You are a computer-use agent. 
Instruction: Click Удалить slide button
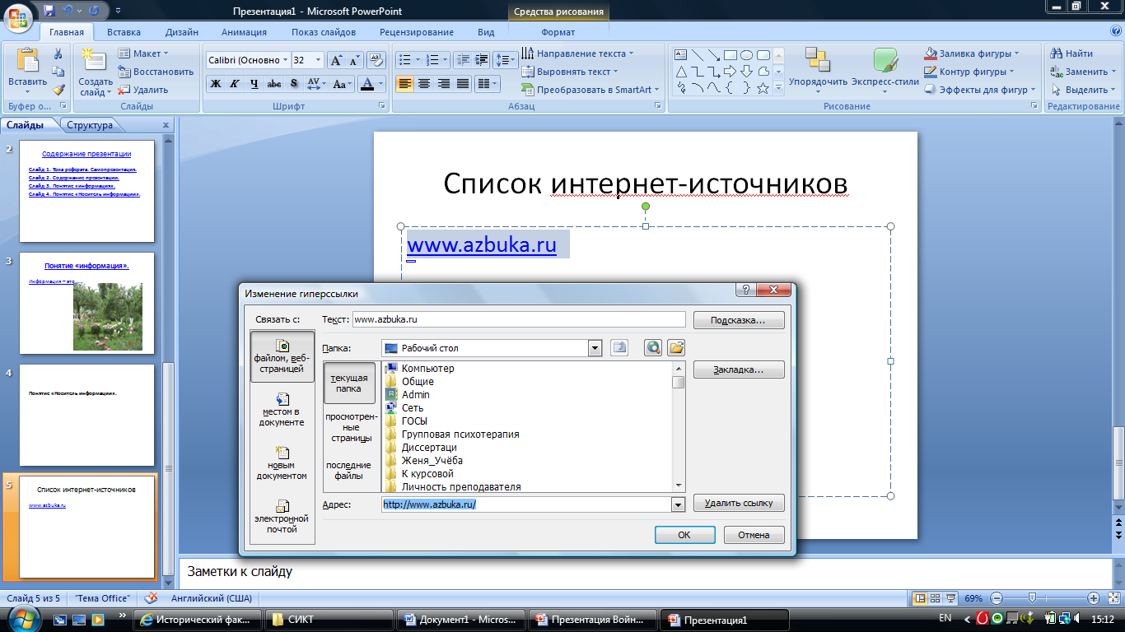tap(143, 90)
